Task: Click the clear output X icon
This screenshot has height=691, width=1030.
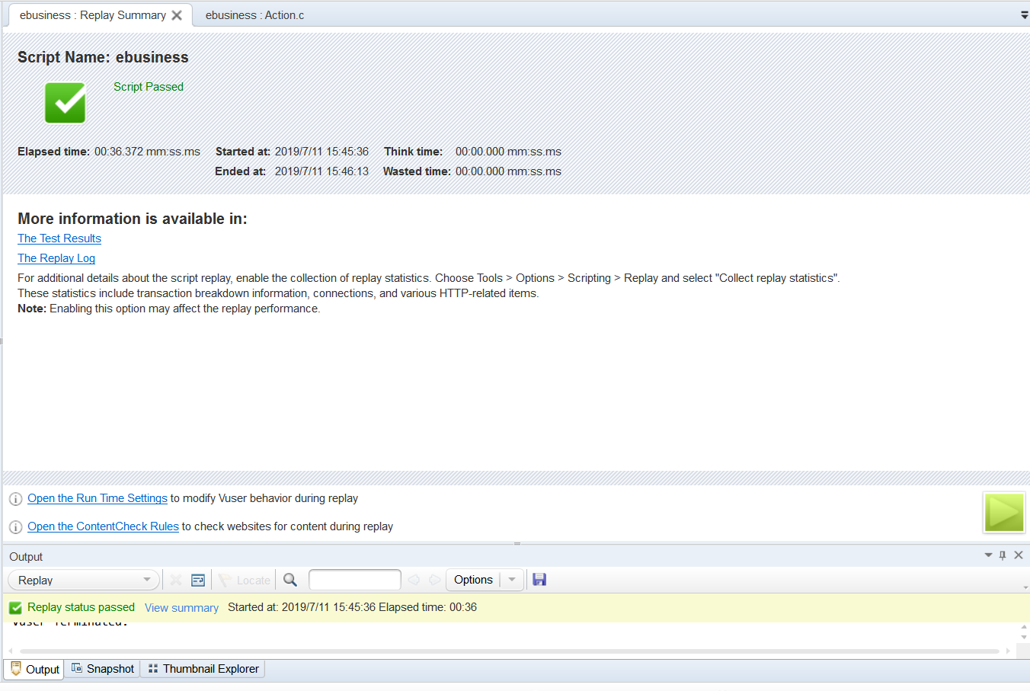Action: point(176,580)
